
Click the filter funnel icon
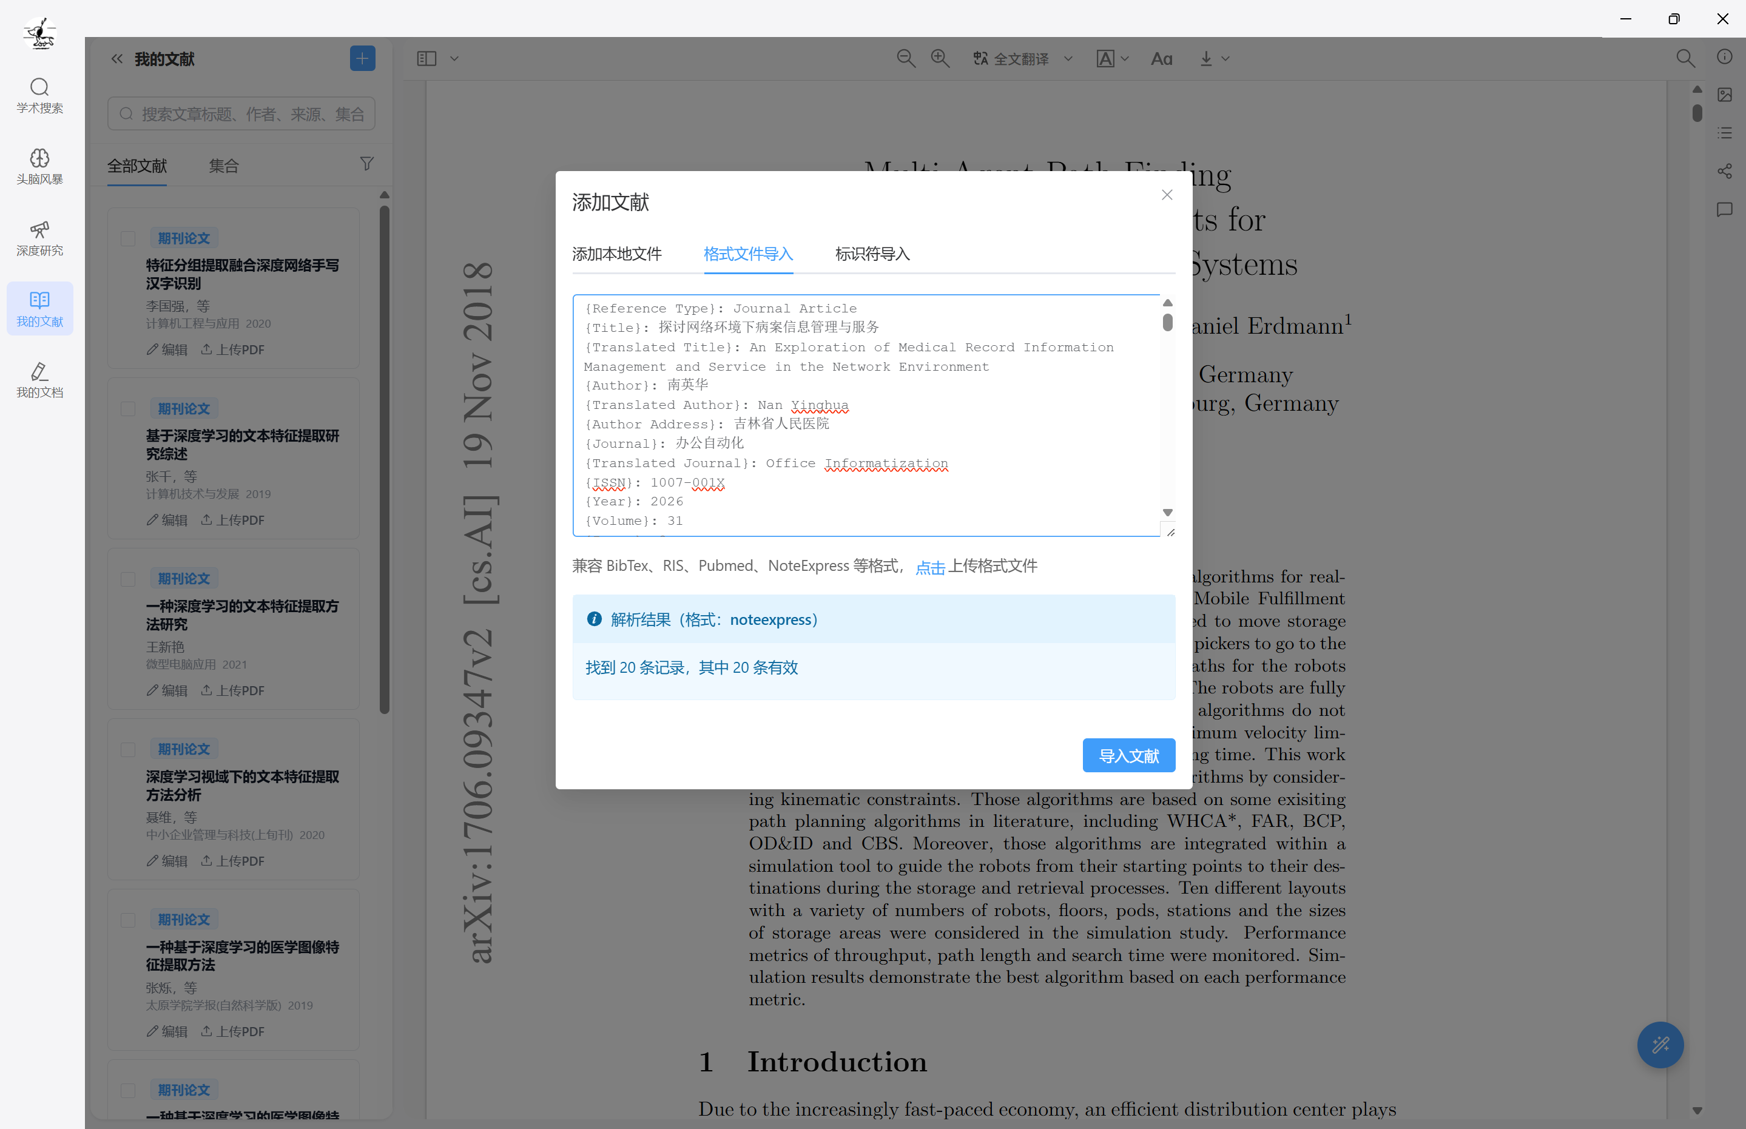[x=366, y=164]
